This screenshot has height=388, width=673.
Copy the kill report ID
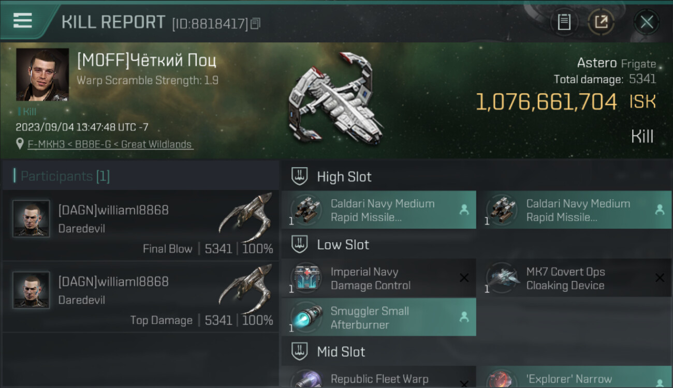(x=255, y=23)
